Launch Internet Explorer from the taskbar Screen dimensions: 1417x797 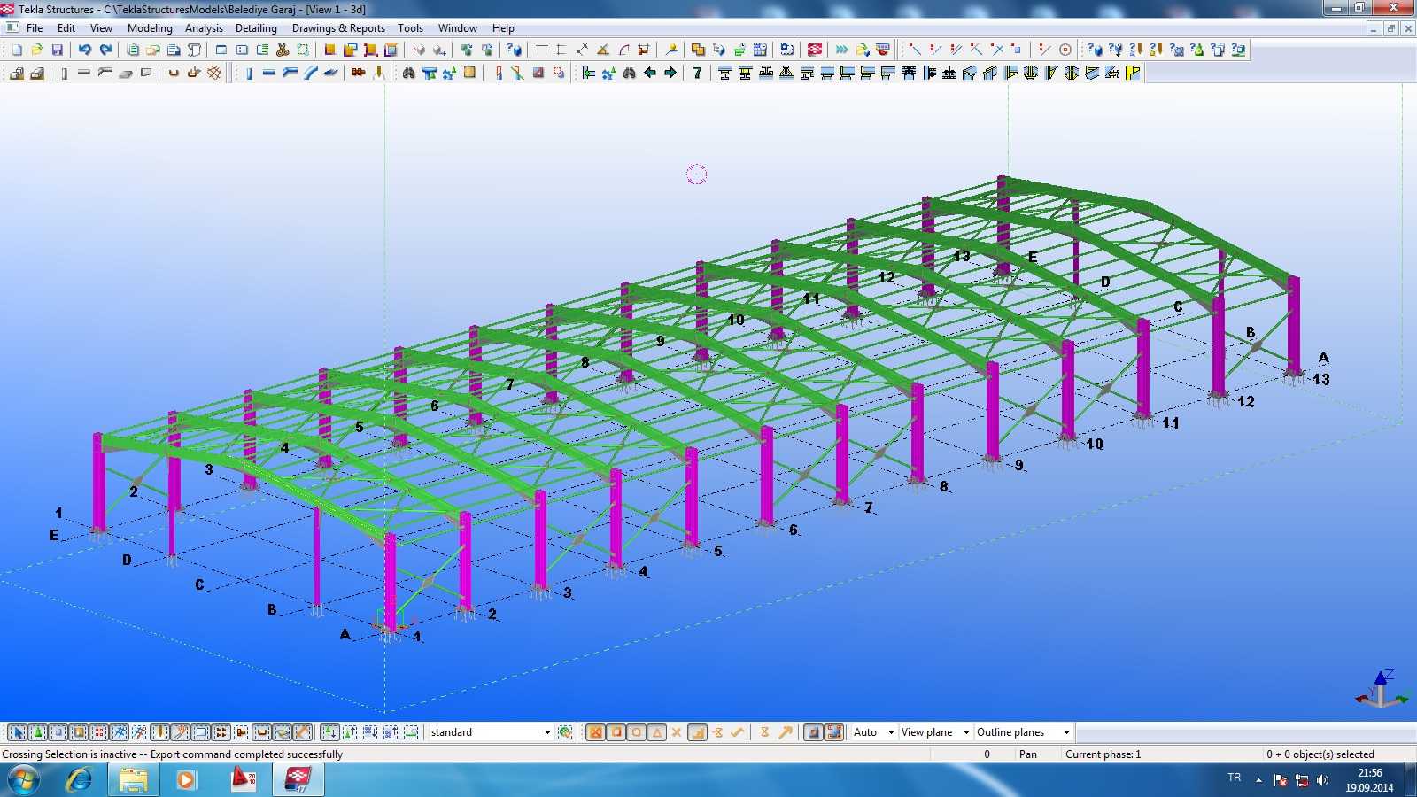pyautogui.click(x=80, y=780)
